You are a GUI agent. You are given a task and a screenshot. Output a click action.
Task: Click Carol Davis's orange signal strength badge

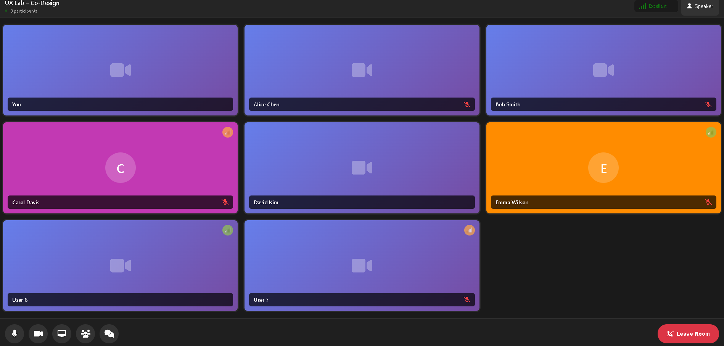point(228,132)
